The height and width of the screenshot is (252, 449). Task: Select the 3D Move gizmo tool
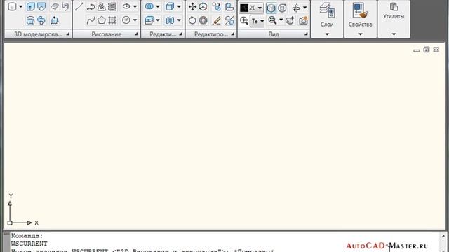click(x=203, y=6)
